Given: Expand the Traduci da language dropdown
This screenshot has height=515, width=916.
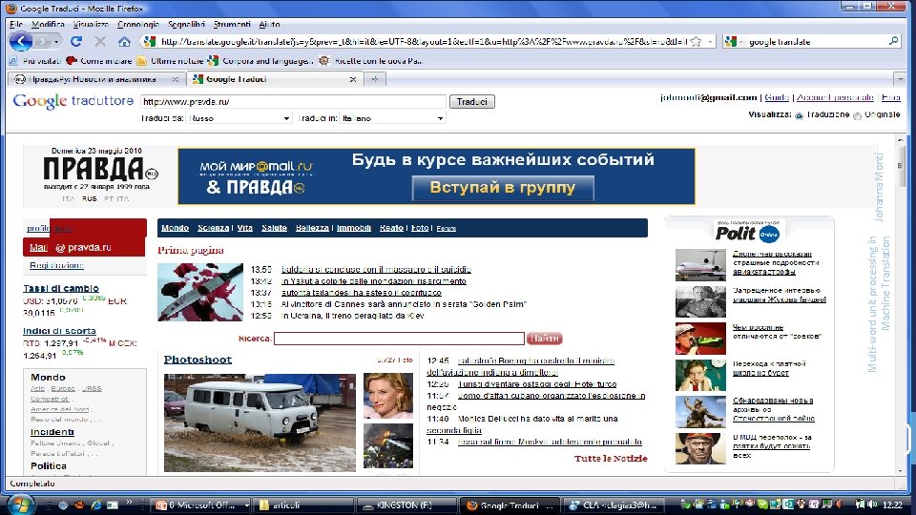Looking at the screenshot, I should (x=239, y=118).
